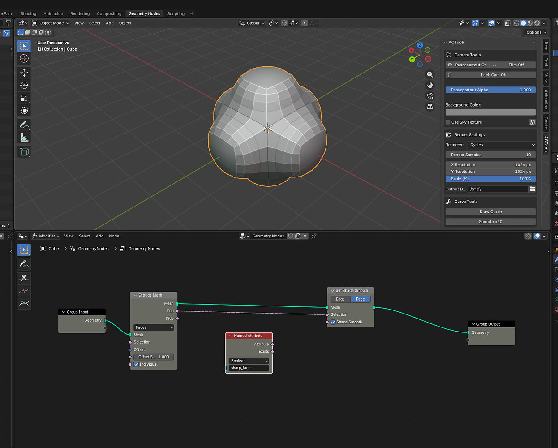Click the viewport zoom magnifier icon
This screenshot has width=558, height=448.
coord(430,74)
